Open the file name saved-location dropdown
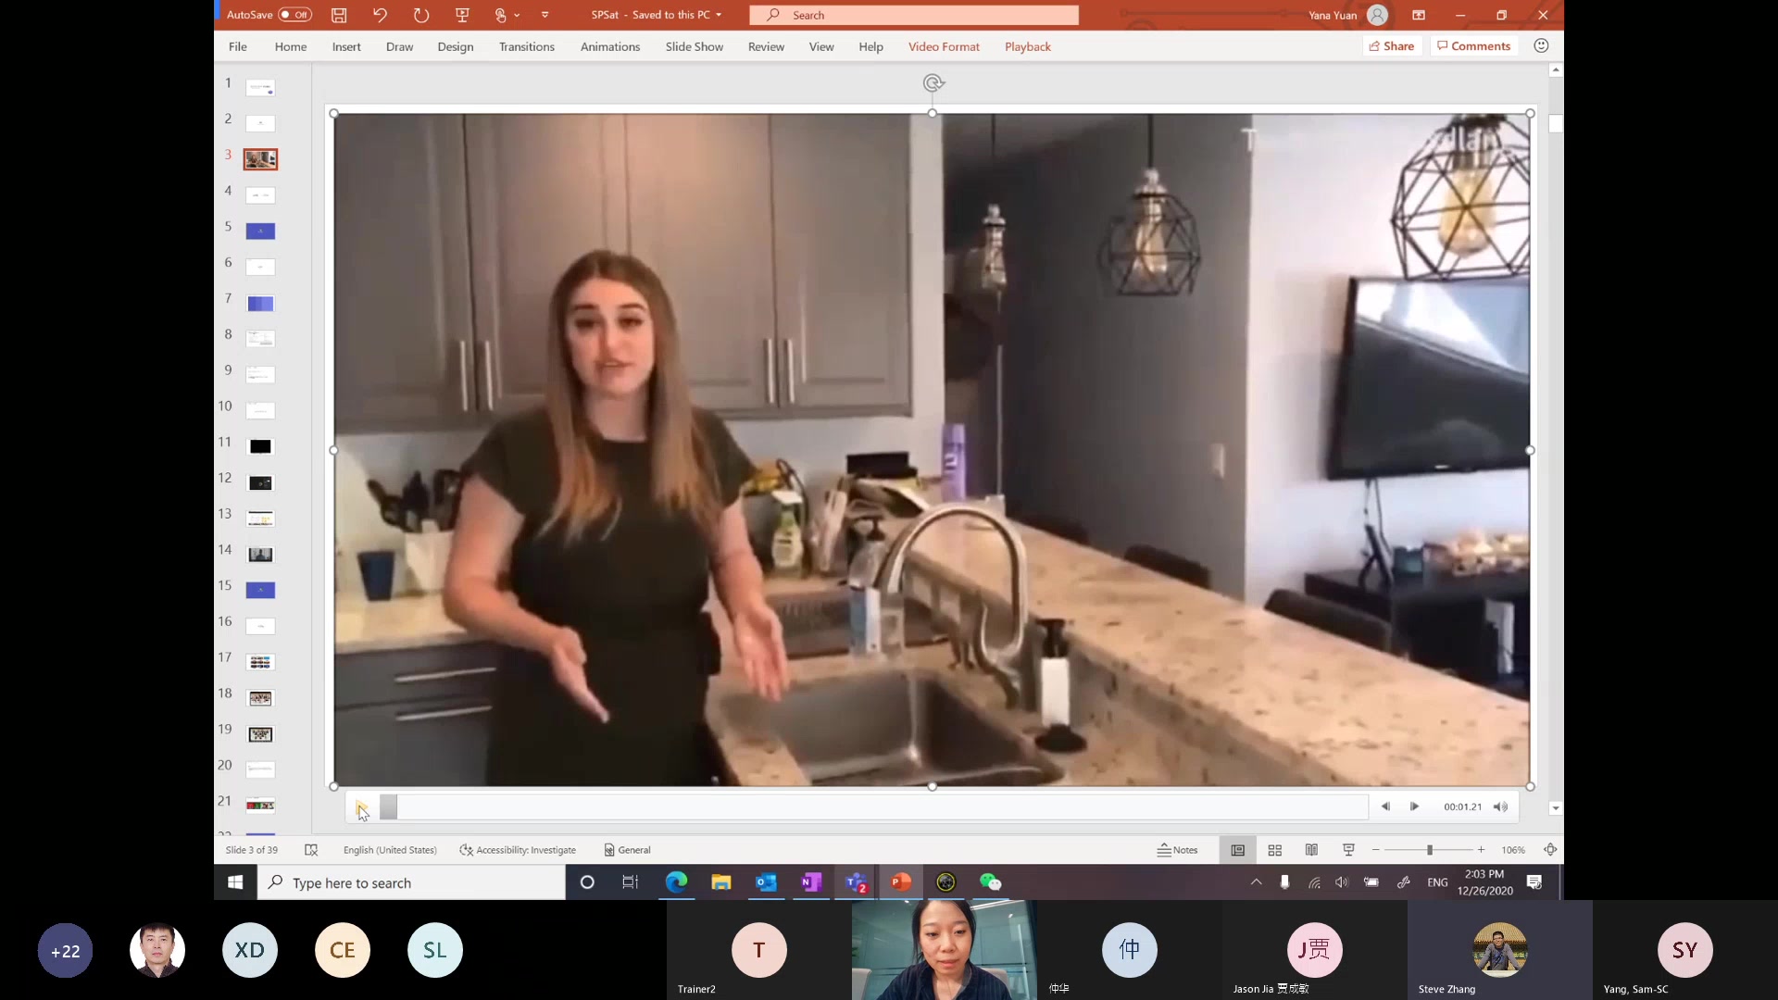The height and width of the screenshot is (1000, 1778). 719,15
